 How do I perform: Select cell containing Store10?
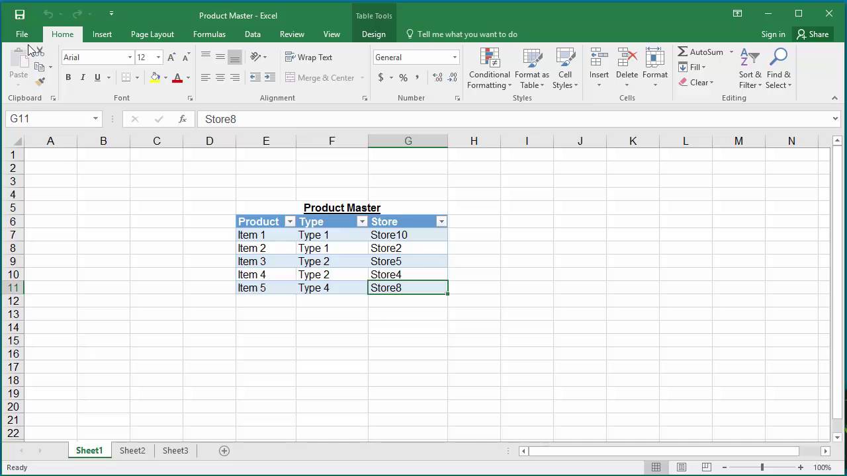pyautogui.click(x=408, y=235)
